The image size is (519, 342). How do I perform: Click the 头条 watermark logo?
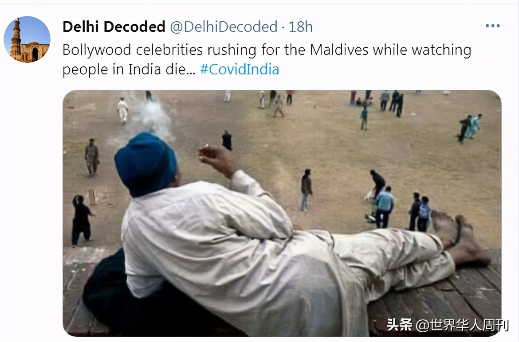[400, 324]
